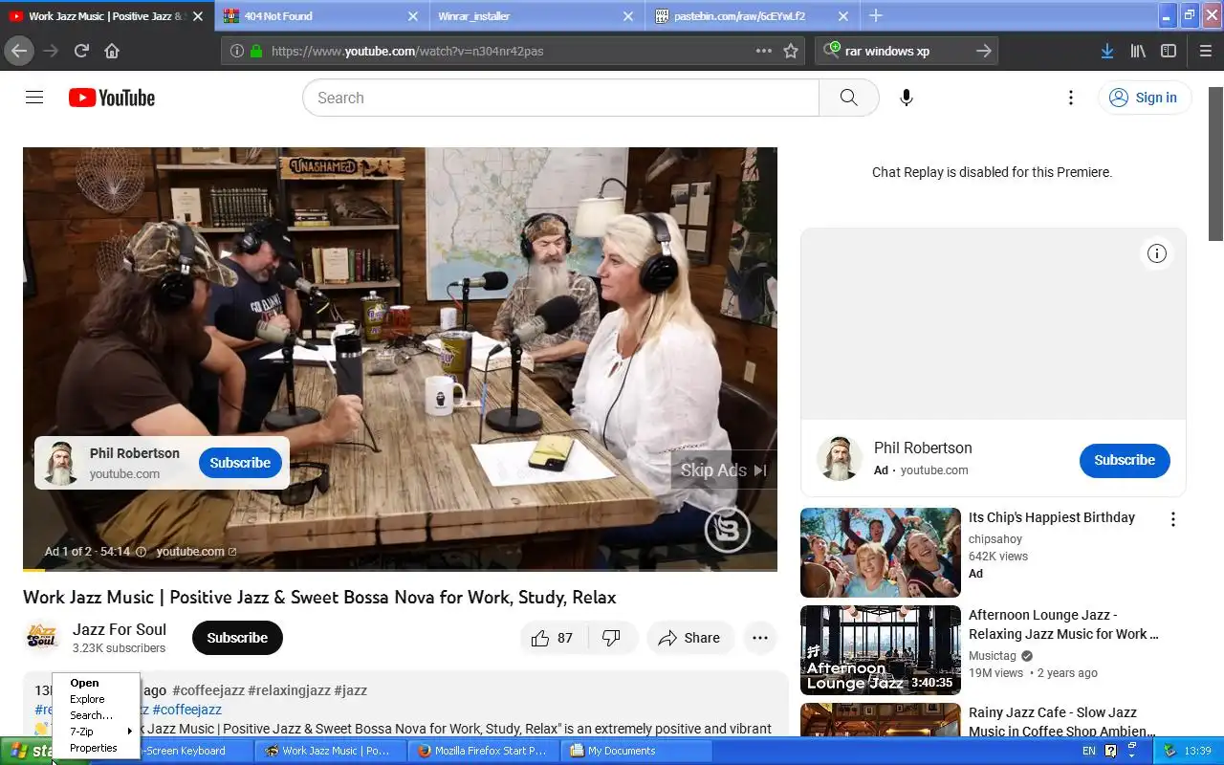The image size is (1224, 765).
Task: Open Afternoon Lounge Jazz video thumbnail
Action: pyautogui.click(x=881, y=650)
